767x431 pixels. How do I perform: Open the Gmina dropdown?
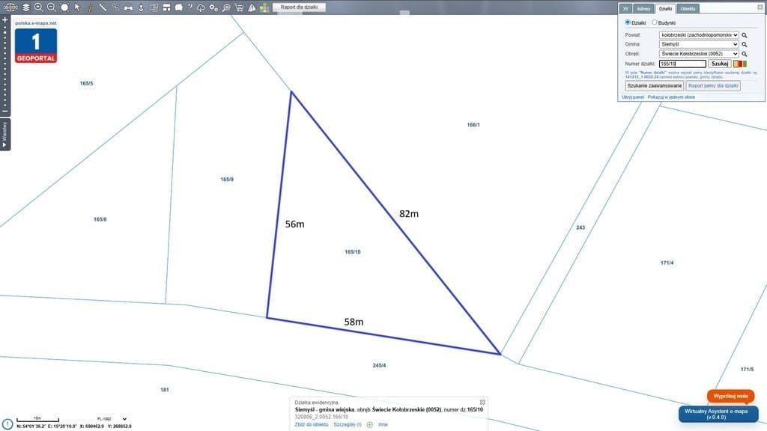pyautogui.click(x=699, y=44)
